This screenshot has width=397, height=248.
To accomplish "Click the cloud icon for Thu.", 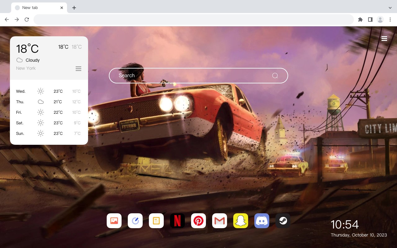I will (41, 102).
